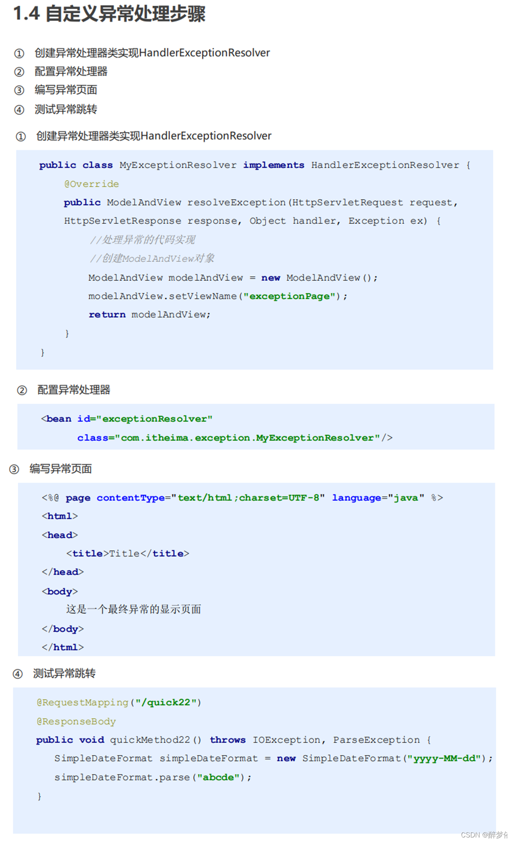
Task: Click comment '//创建ModelAndView对象'
Action: (152, 258)
